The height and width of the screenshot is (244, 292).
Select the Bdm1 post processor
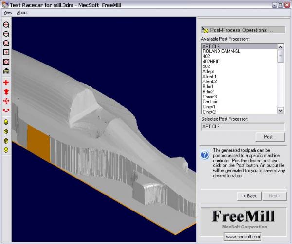(x=239, y=87)
